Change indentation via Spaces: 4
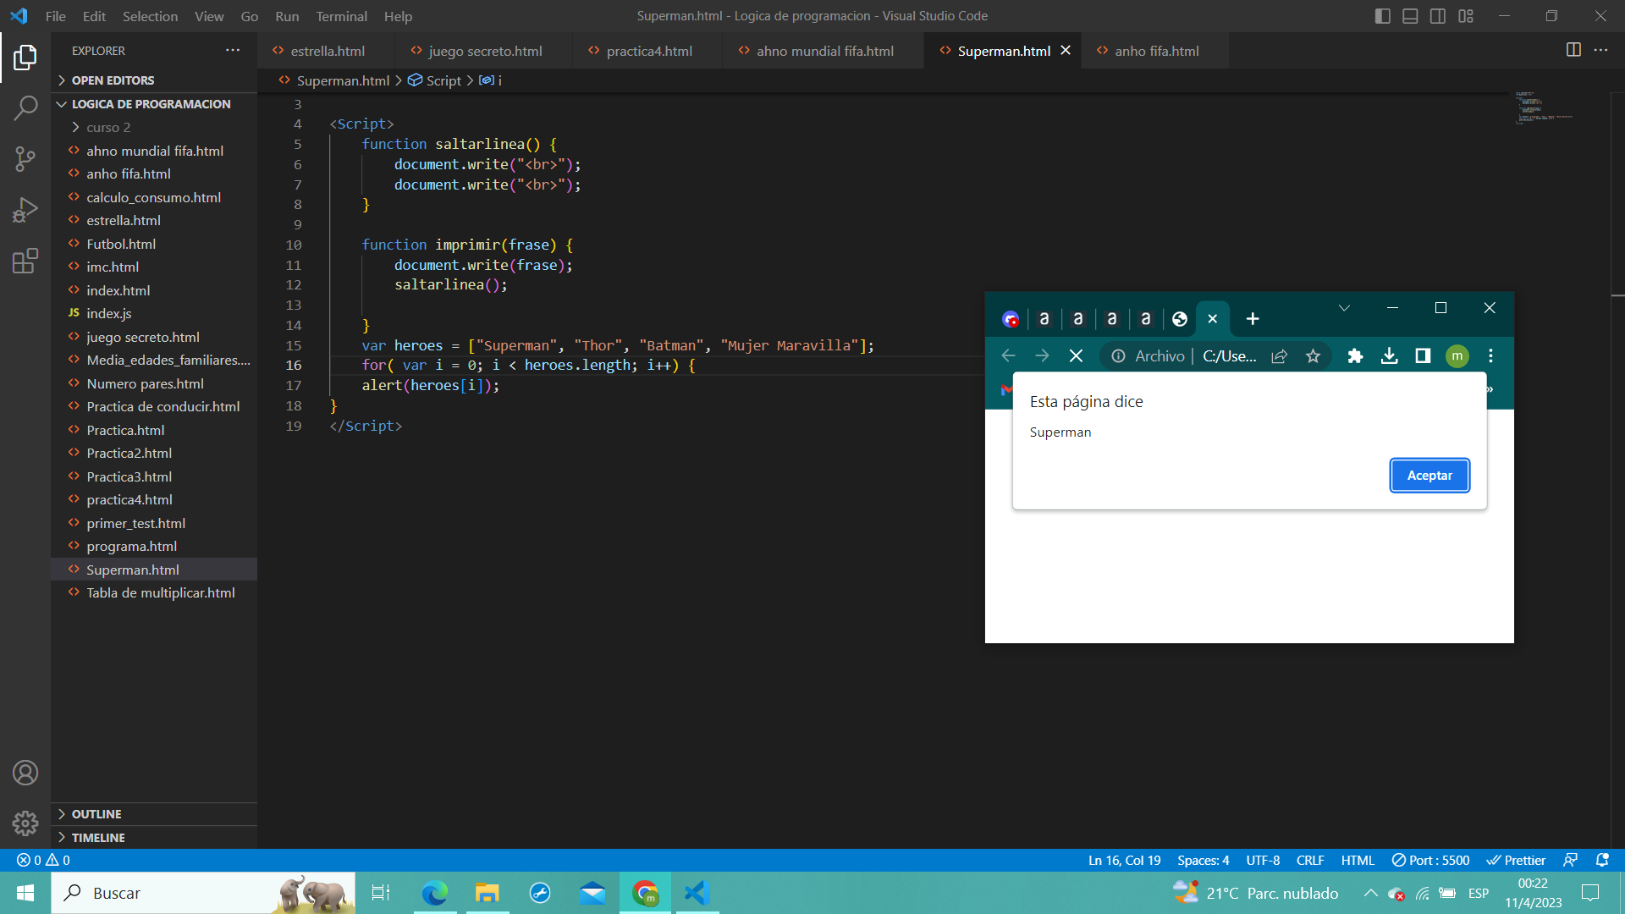Viewport: 1625px width, 914px height. tap(1203, 860)
